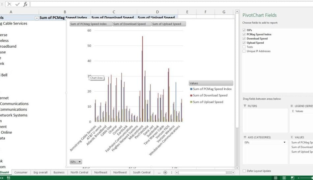Select column E header
The width and height of the screenshot is (313, 180).
[x=187, y=12]
